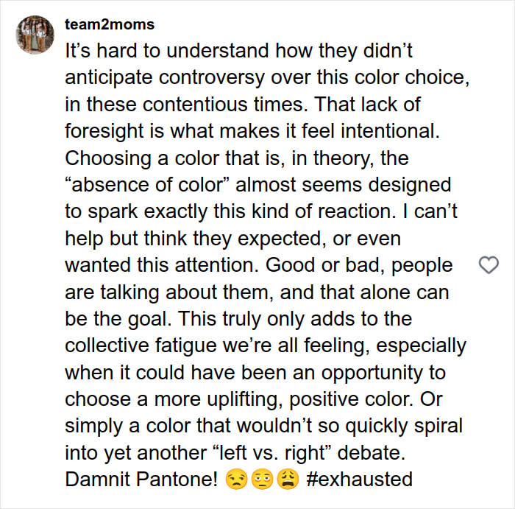Click the word "foresight" in the comment

click(103, 131)
